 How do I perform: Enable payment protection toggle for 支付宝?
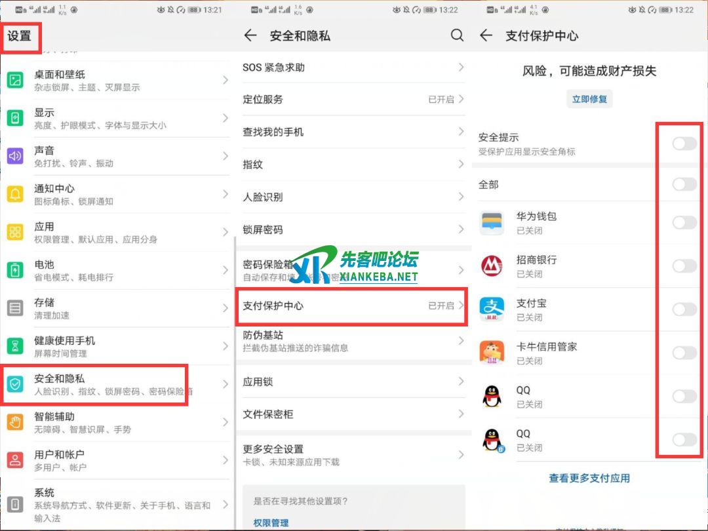(x=684, y=309)
